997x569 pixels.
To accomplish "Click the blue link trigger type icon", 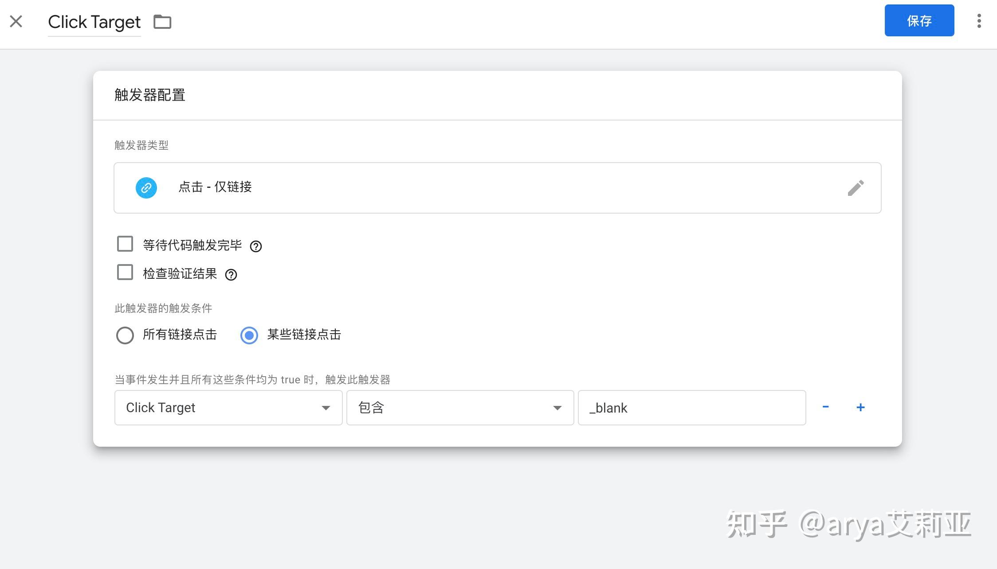I will [146, 188].
